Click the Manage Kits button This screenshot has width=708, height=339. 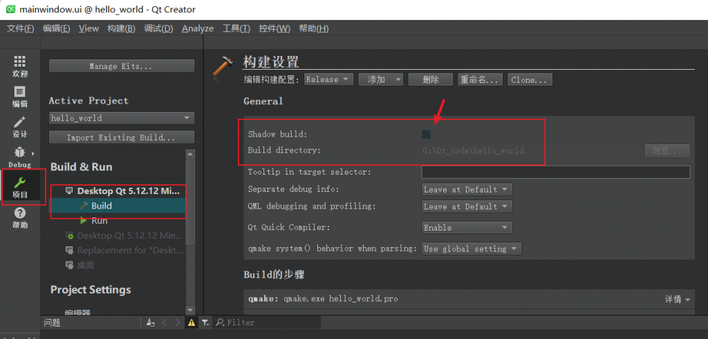[122, 66]
